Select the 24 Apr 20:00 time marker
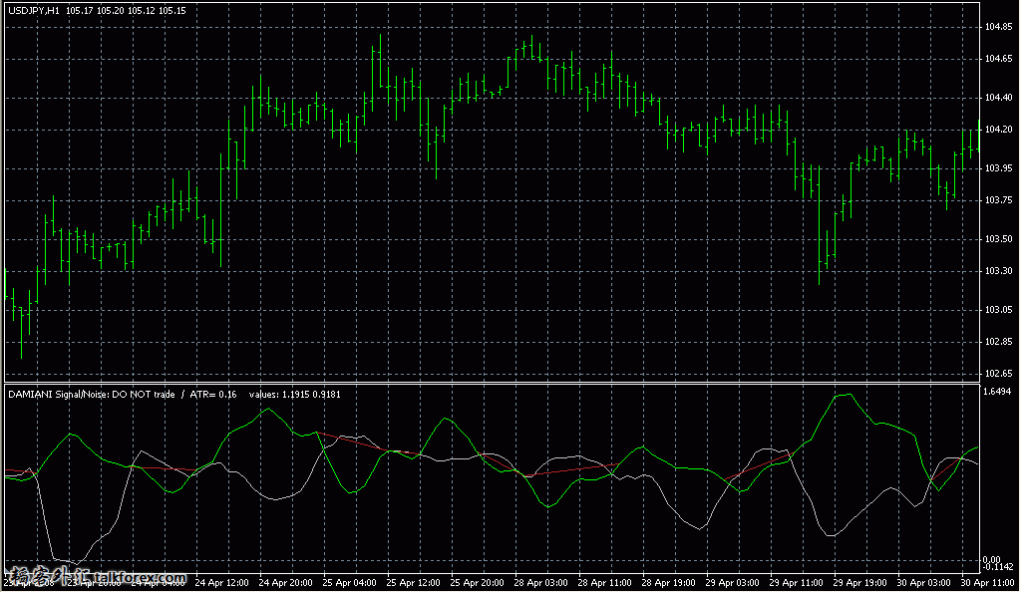This screenshot has width=1021, height=592. [285, 582]
